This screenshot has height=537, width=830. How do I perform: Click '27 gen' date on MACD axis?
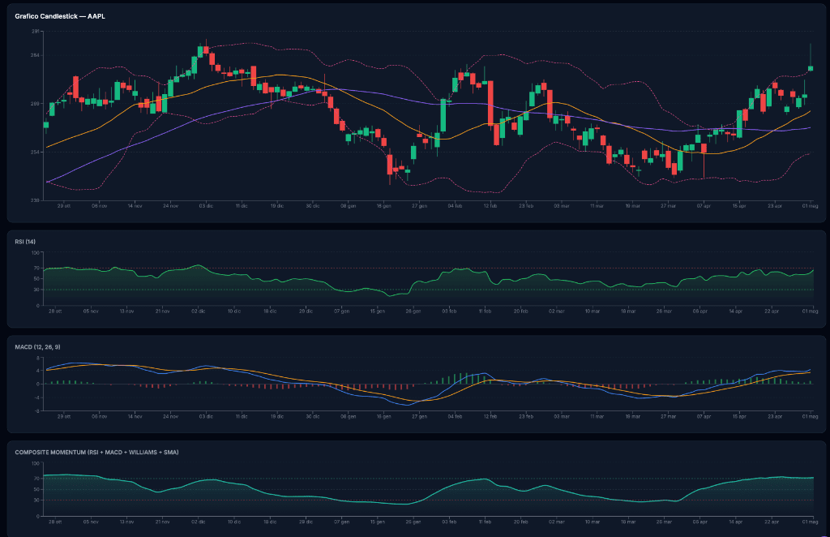click(x=420, y=417)
